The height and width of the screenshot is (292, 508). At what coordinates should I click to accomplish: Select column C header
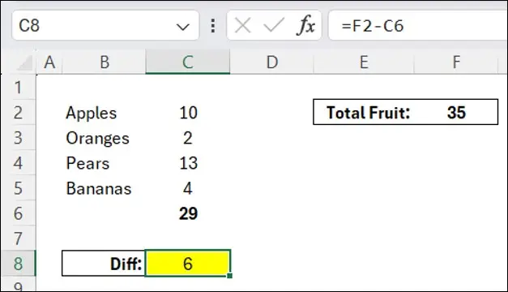point(188,62)
